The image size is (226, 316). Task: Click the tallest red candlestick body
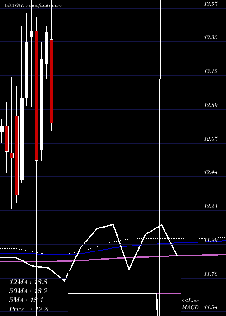pyautogui.click(x=37, y=96)
